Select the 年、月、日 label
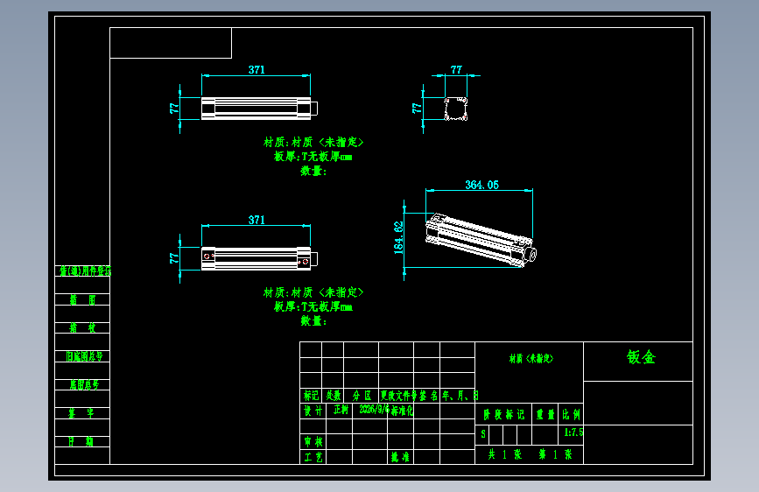 pyautogui.click(x=460, y=396)
